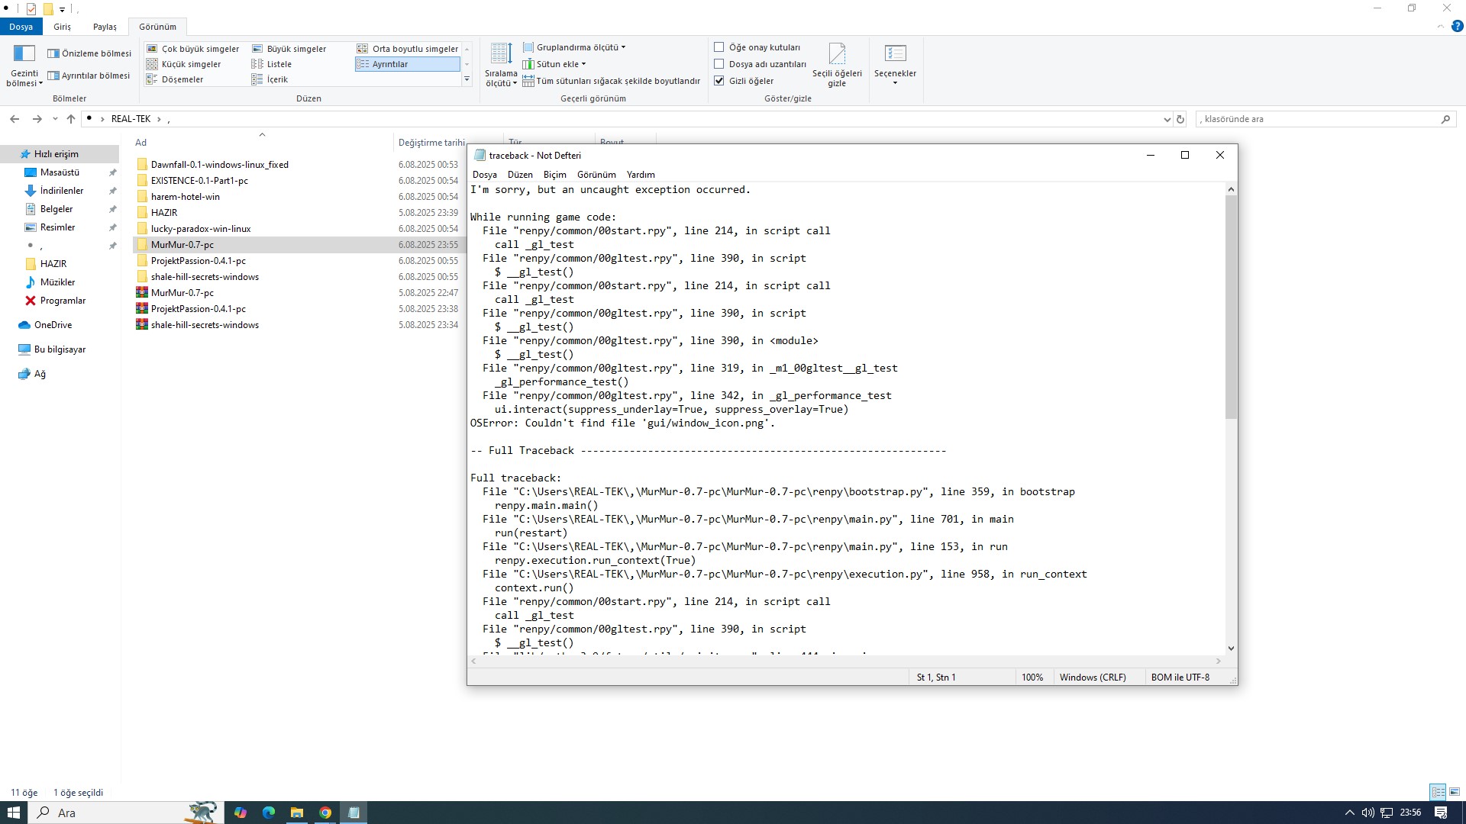This screenshot has height=824, width=1466.
Task: Switch to the Giriş ribbon tab
Action: point(62,27)
